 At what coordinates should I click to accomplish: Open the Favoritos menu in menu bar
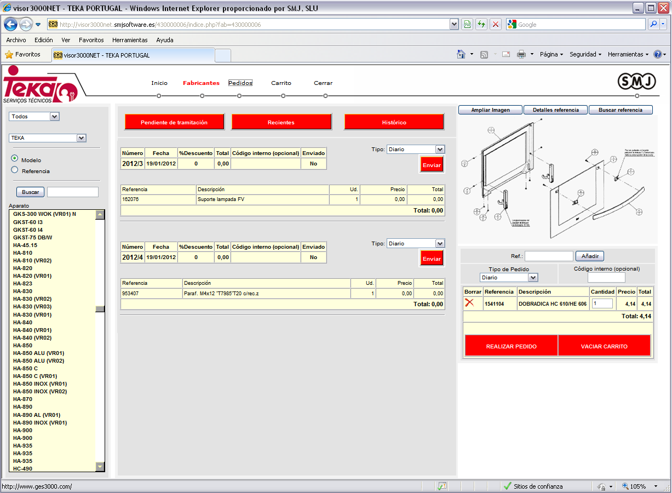pos(91,40)
